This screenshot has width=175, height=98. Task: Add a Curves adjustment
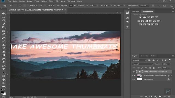148,17
